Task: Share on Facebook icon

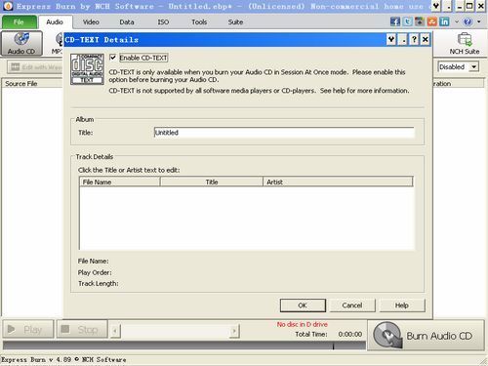Action: [x=395, y=21]
